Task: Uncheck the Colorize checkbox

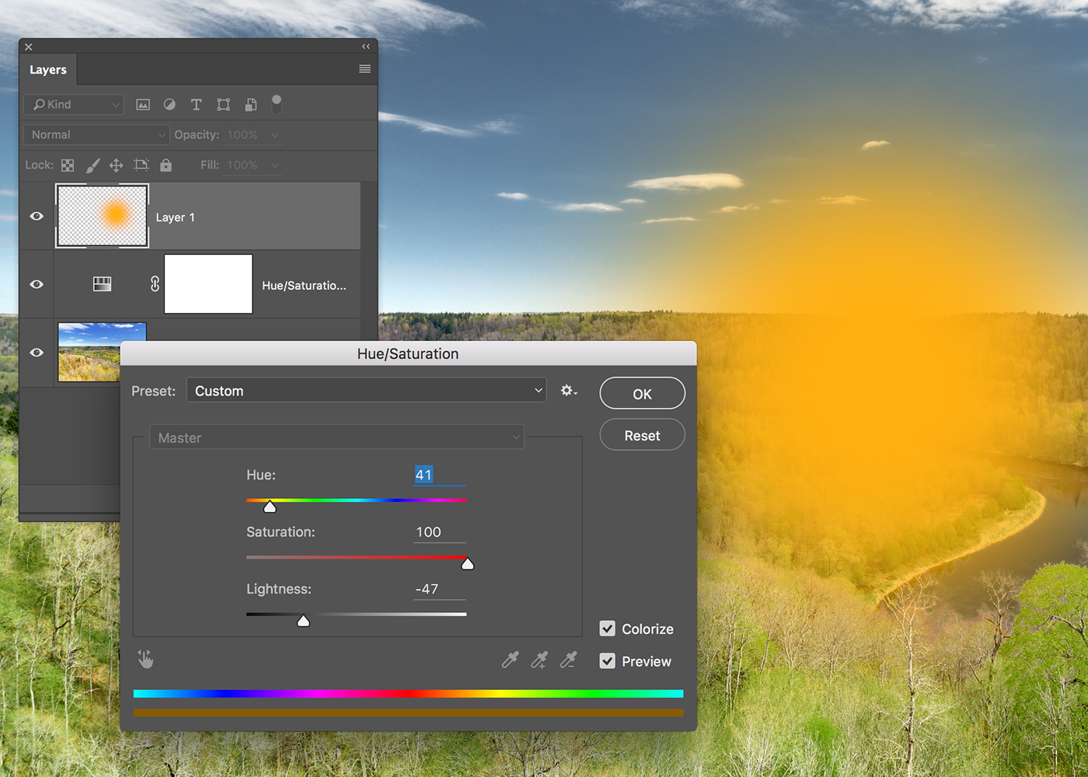Action: [x=608, y=629]
